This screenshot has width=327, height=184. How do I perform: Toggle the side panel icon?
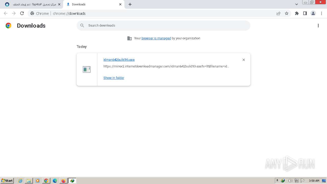pyautogui.click(x=305, y=13)
